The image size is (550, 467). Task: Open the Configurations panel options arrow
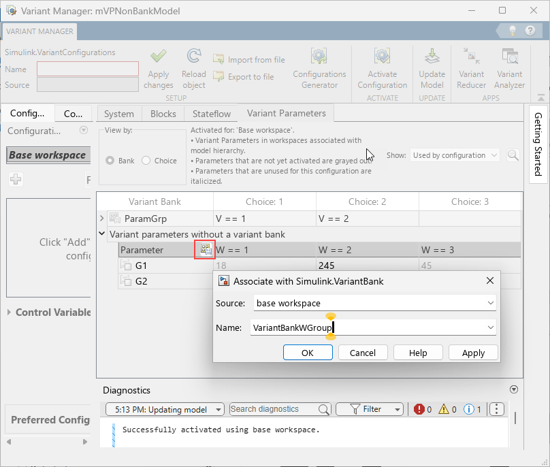pos(84,130)
